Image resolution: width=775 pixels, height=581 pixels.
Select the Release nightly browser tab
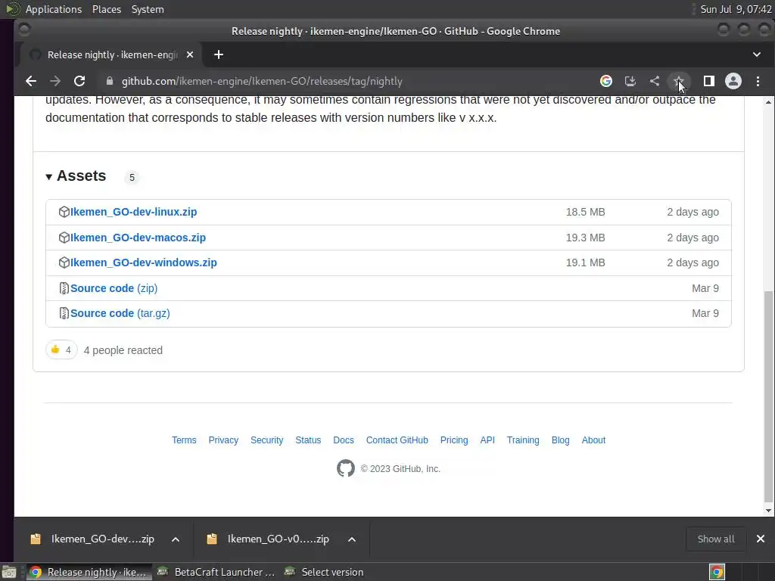[x=111, y=54]
